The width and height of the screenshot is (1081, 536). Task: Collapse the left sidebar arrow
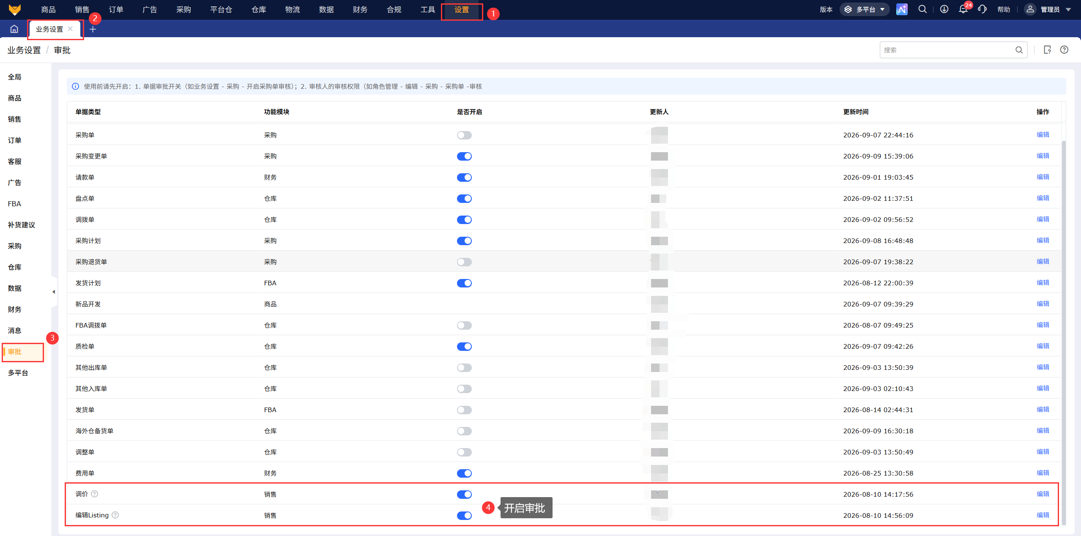pyautogui.click(x=54, y=292)
